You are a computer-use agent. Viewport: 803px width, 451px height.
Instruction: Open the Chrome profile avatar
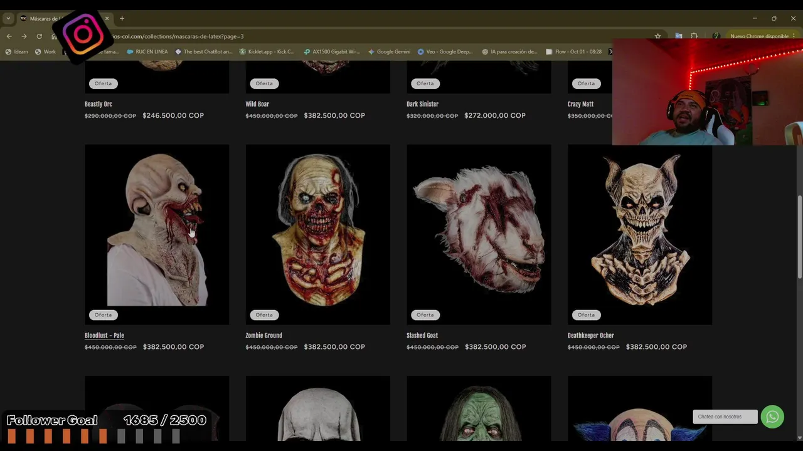[716, 36]
